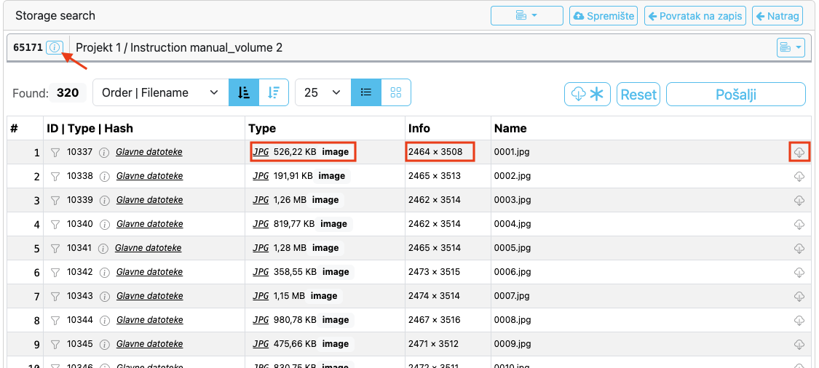Sort results in ascending order
819x368 pixels.
click(x=244, y=92)
